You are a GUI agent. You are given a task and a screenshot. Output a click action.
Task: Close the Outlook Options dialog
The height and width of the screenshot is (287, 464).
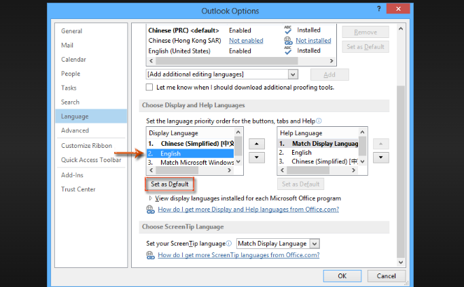coord(398,9)
